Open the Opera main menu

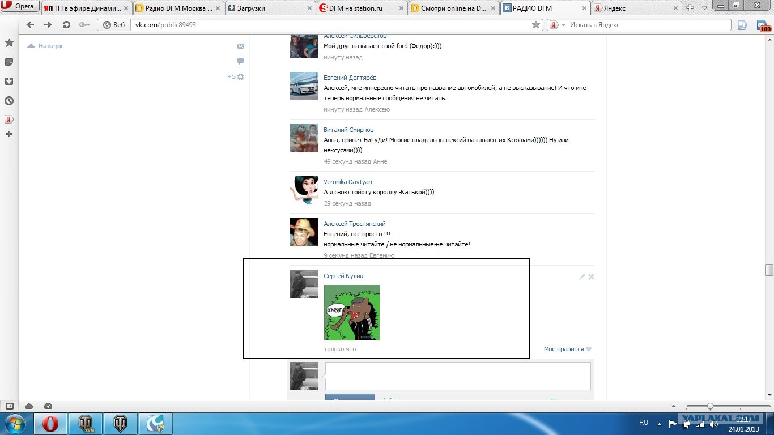pos(20,7)
